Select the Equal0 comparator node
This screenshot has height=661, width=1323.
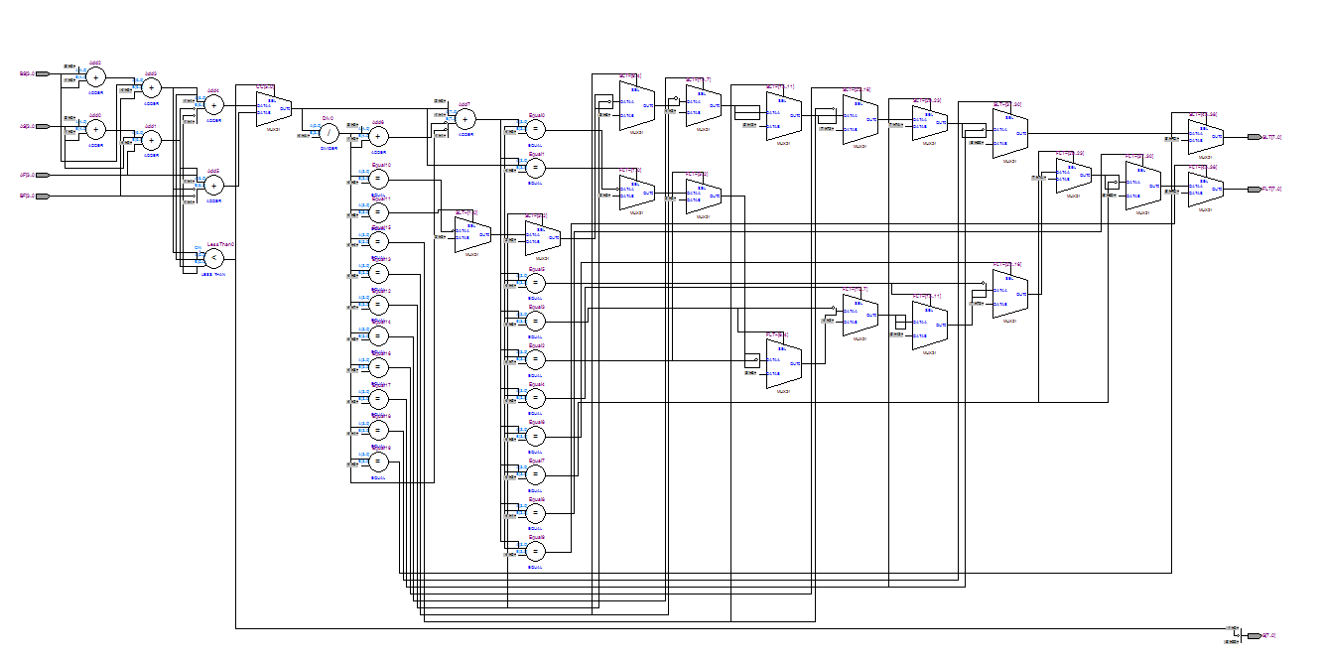(x=536, y=129)
